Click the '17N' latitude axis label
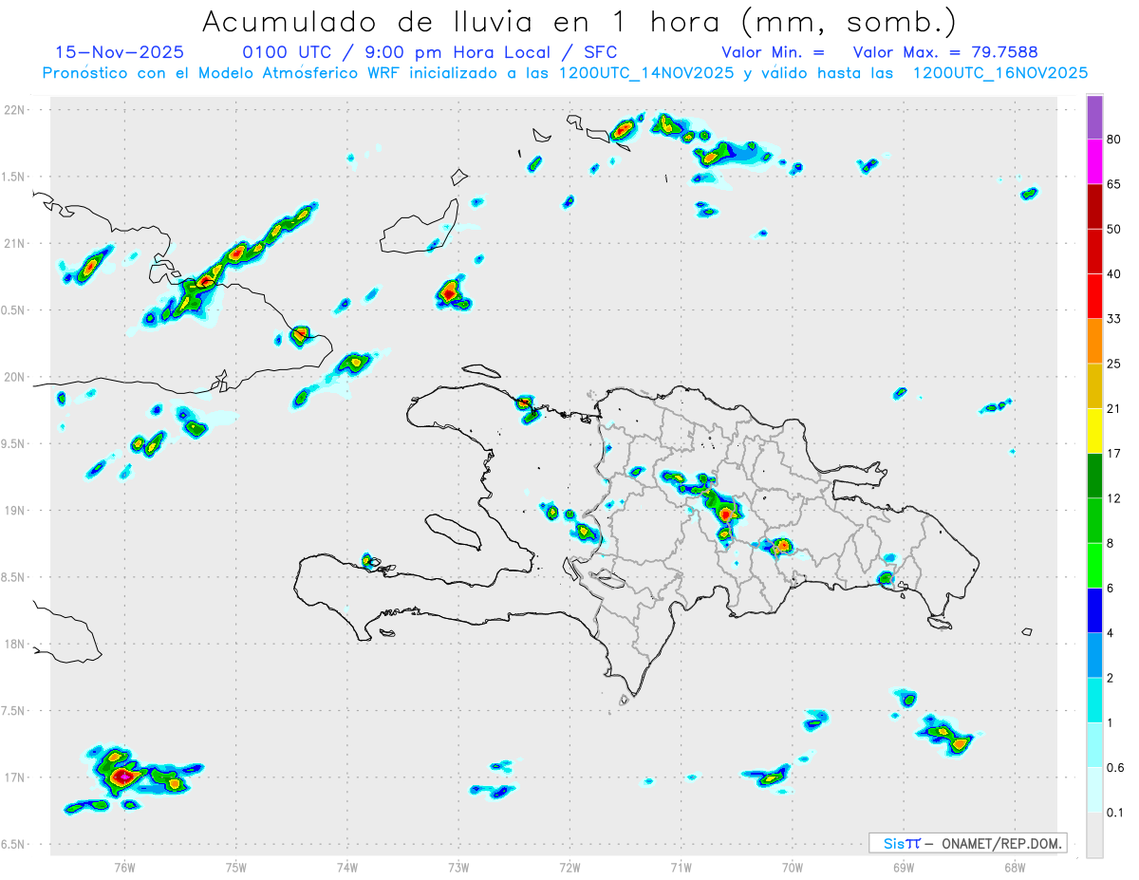This screenshot has width=1139, height=880. click(x=14, y=777)
